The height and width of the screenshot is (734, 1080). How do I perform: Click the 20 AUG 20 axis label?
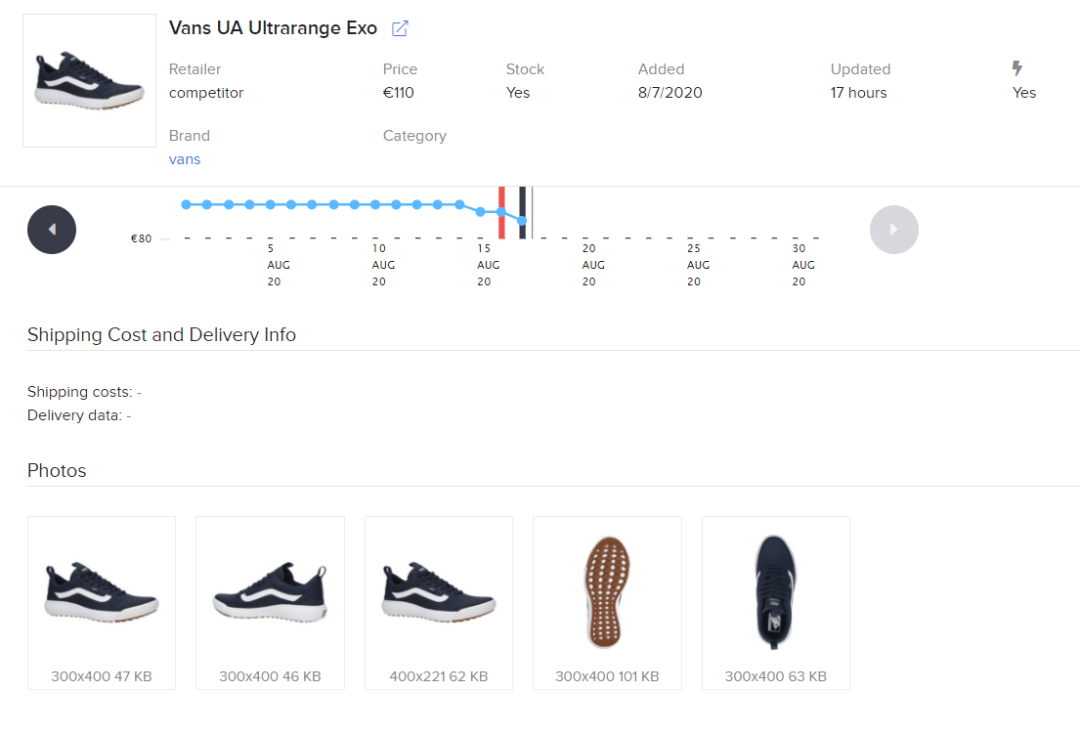[x=592, y=265]
